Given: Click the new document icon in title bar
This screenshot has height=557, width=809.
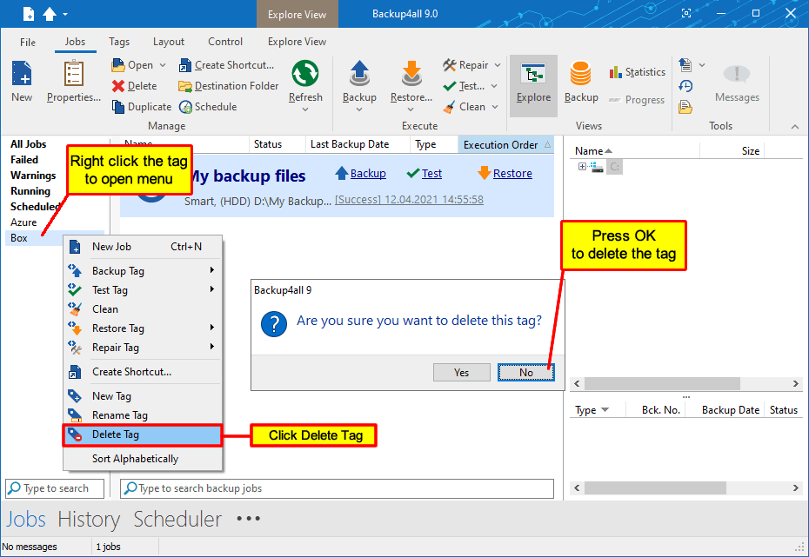Looking at the screenshot, I should pyautogui.click(x=29, y=14).
